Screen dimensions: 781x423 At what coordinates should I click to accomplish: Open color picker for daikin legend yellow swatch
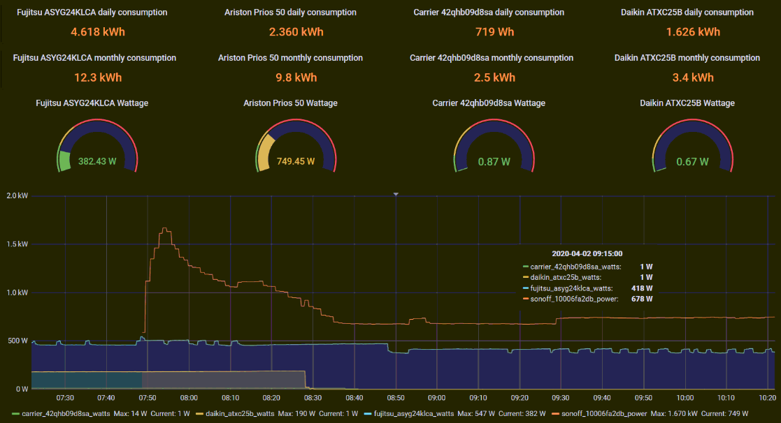199,413
